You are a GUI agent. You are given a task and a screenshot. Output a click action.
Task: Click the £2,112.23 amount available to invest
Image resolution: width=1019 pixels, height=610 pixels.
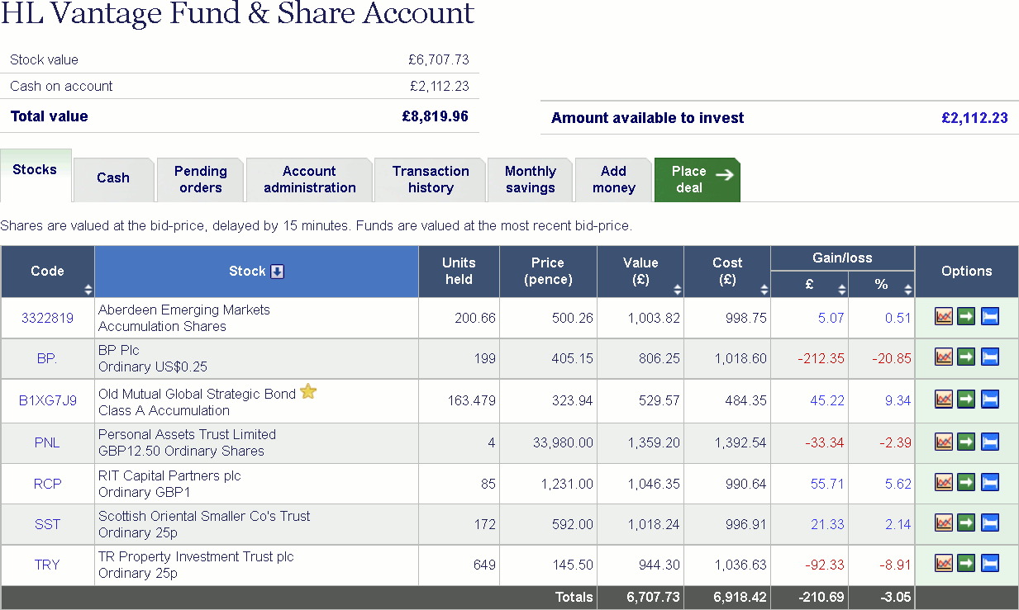pyautogui.click(x=974, y=118)
